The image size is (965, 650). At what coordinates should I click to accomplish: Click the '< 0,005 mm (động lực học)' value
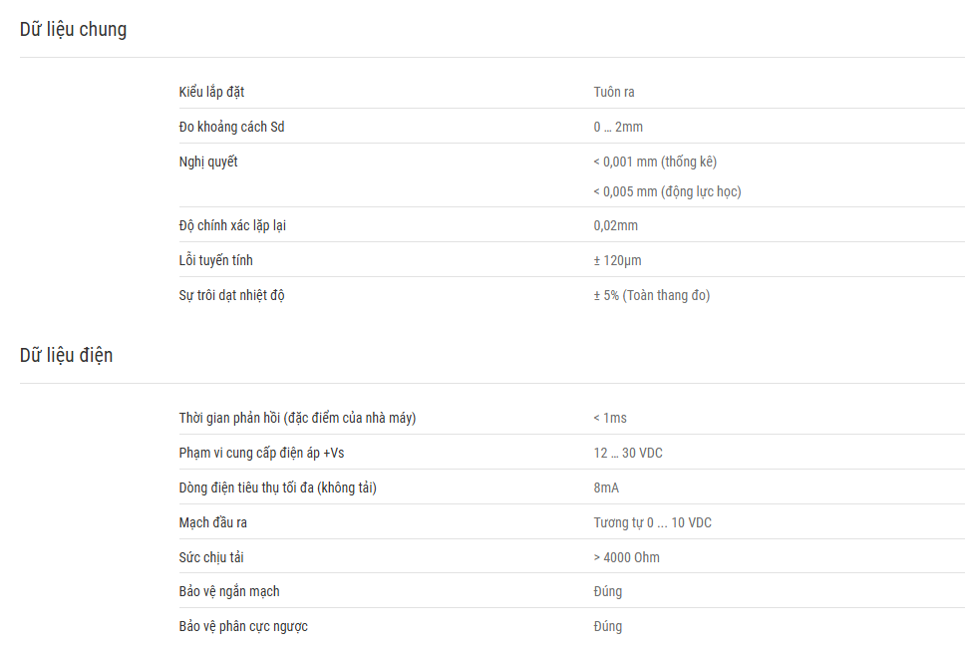[x=668, y=191]
